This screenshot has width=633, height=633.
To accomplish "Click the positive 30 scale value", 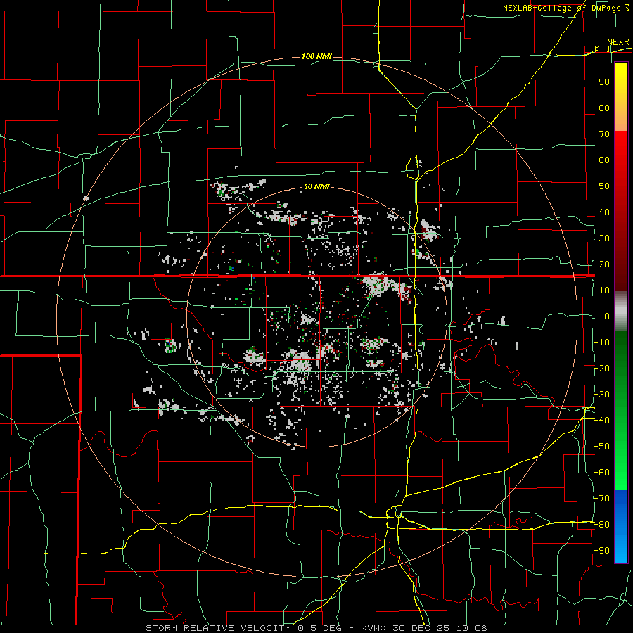I will point(604,238).
